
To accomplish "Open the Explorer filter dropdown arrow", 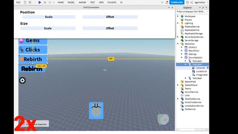I will tap(207, 12).
